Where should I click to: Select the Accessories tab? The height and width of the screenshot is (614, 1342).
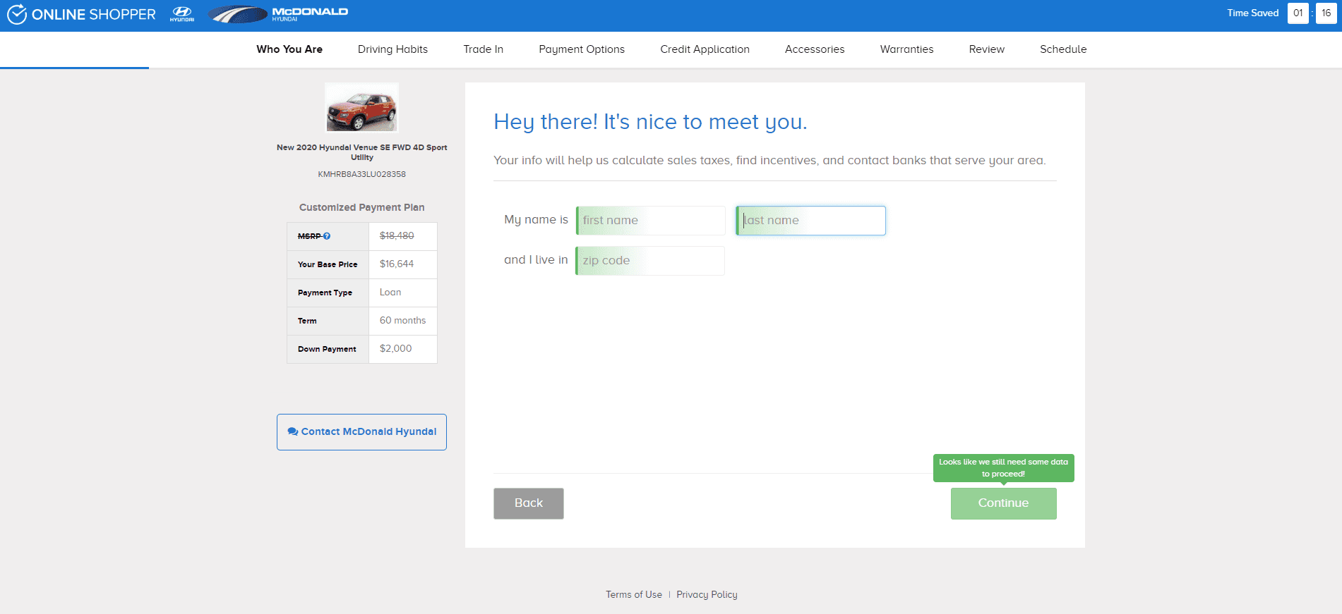coord(815,49)
